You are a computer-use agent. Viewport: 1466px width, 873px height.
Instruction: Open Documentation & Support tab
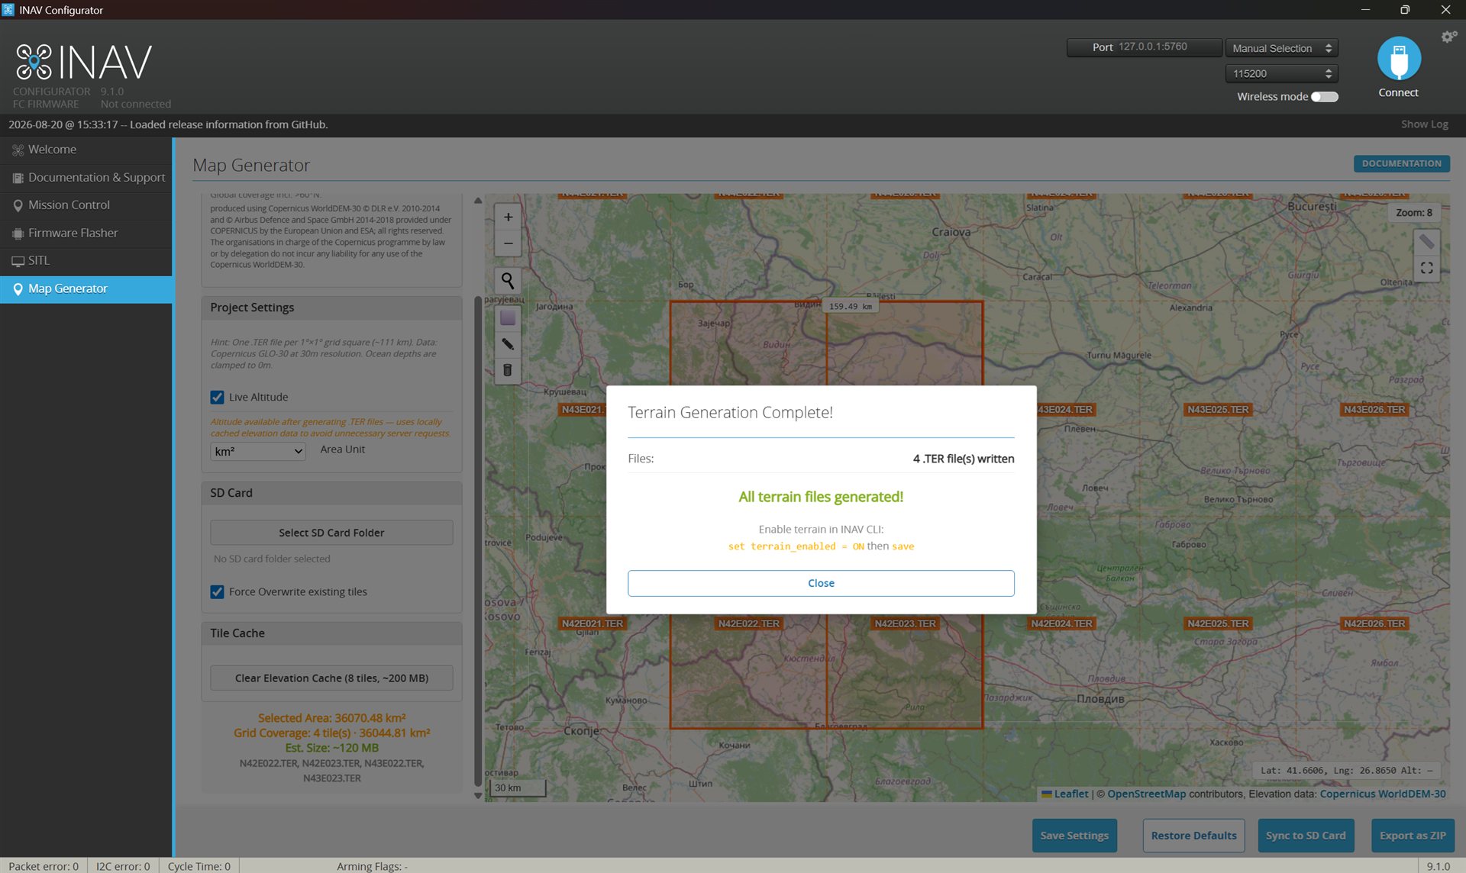coord(86,178)
